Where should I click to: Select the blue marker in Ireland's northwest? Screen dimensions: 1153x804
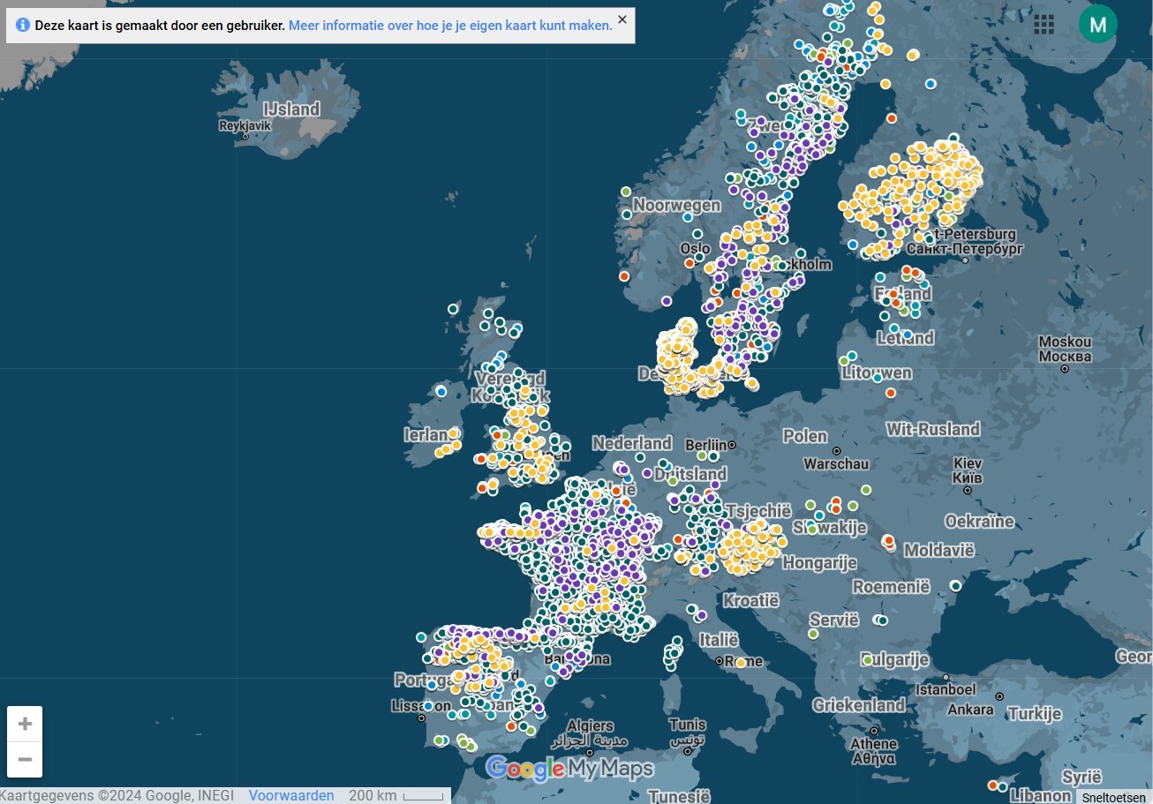(x=441, y=391)
